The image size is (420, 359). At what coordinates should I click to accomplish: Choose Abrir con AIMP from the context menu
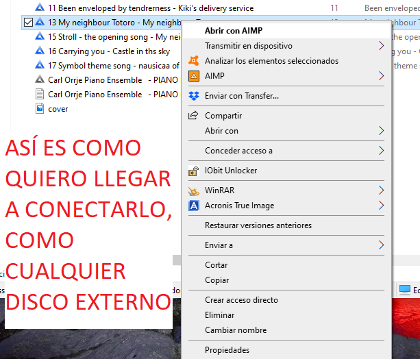[233, 31]
